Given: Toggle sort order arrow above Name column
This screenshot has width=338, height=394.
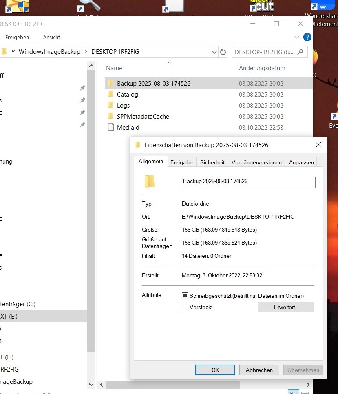Looking at the screenshot, I should coord(169,62).
